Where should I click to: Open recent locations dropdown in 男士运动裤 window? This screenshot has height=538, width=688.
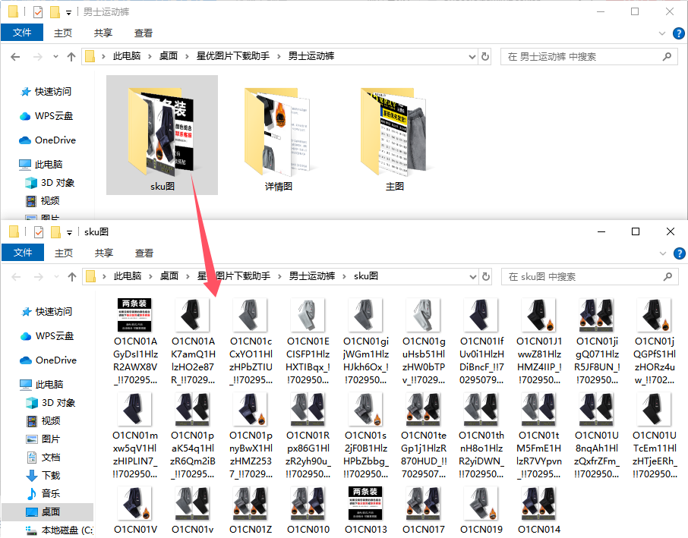(x=55, y=57)
